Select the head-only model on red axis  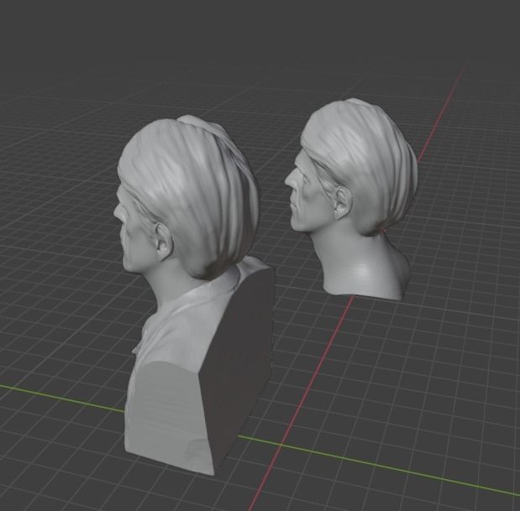[353, 199]
